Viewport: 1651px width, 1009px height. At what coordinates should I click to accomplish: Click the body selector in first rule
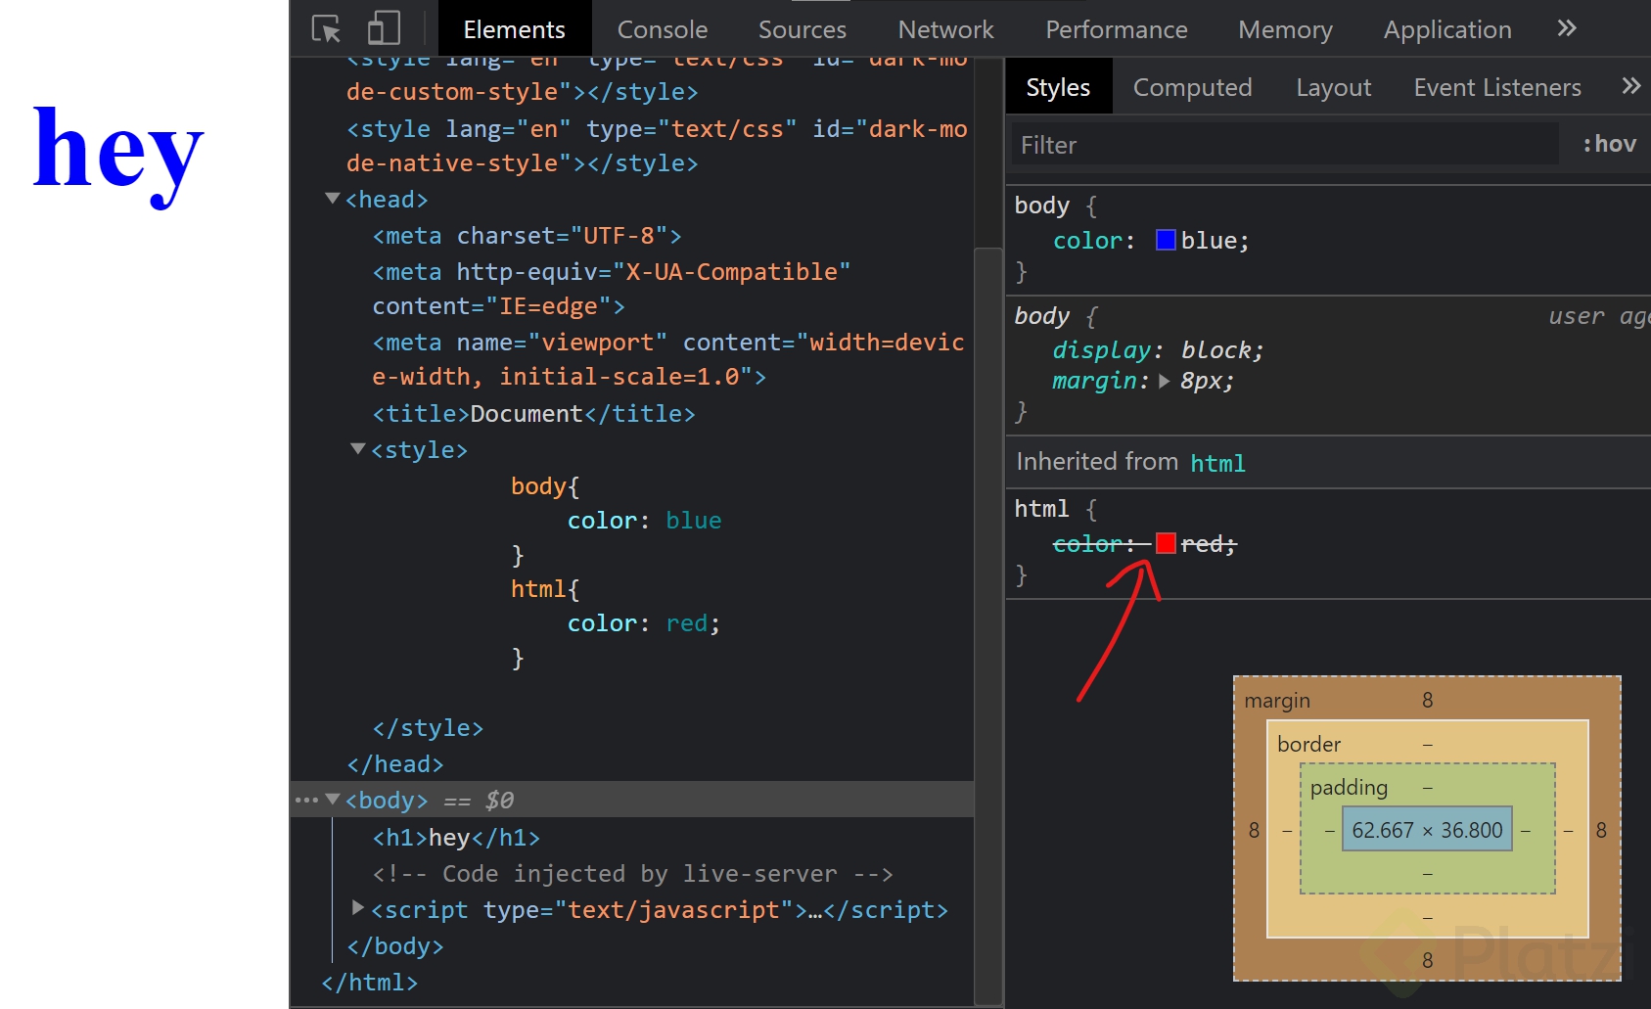[1042, 206]
